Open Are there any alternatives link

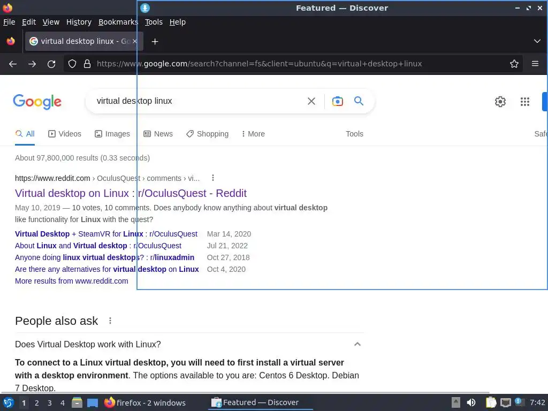[107, 270]
